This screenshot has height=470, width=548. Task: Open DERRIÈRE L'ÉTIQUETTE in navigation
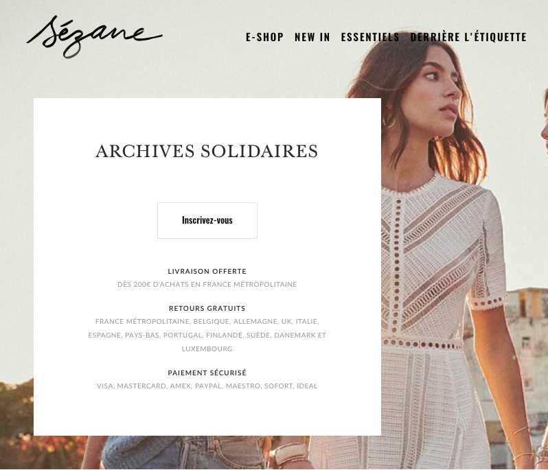click(x=468, y=37)
